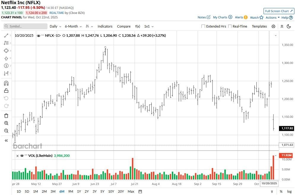Toggle log scale mode
This screenshot has width=295, height=195.
pyautogui.click(x=289, y=191)
